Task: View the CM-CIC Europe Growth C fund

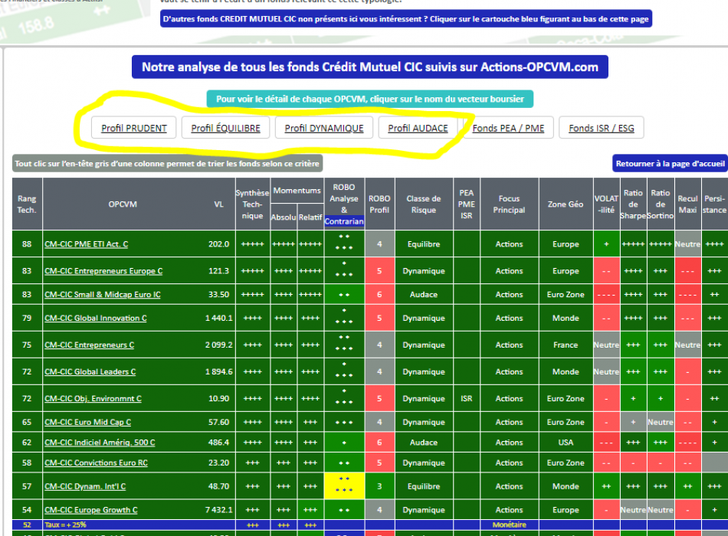Action: [x=91, y=510]
